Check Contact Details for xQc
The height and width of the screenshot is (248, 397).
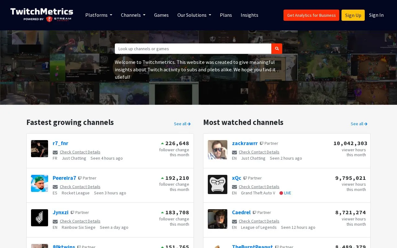coord(259,187)
